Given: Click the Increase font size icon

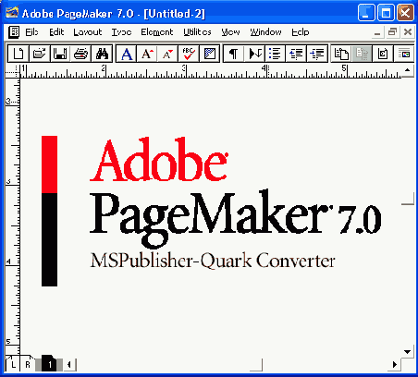Looking at the screenshot, I should (147, 54).
